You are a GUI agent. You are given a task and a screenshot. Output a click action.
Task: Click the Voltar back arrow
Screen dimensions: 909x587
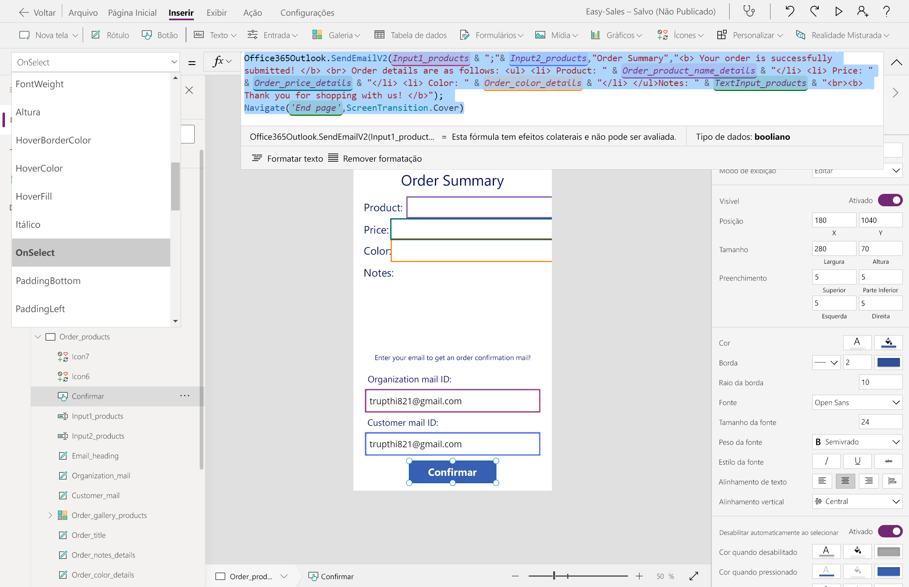pyautogui.click(x=24, y=12)
